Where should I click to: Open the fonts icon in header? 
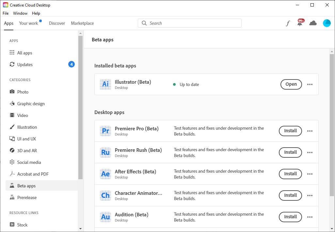(288, 23)
